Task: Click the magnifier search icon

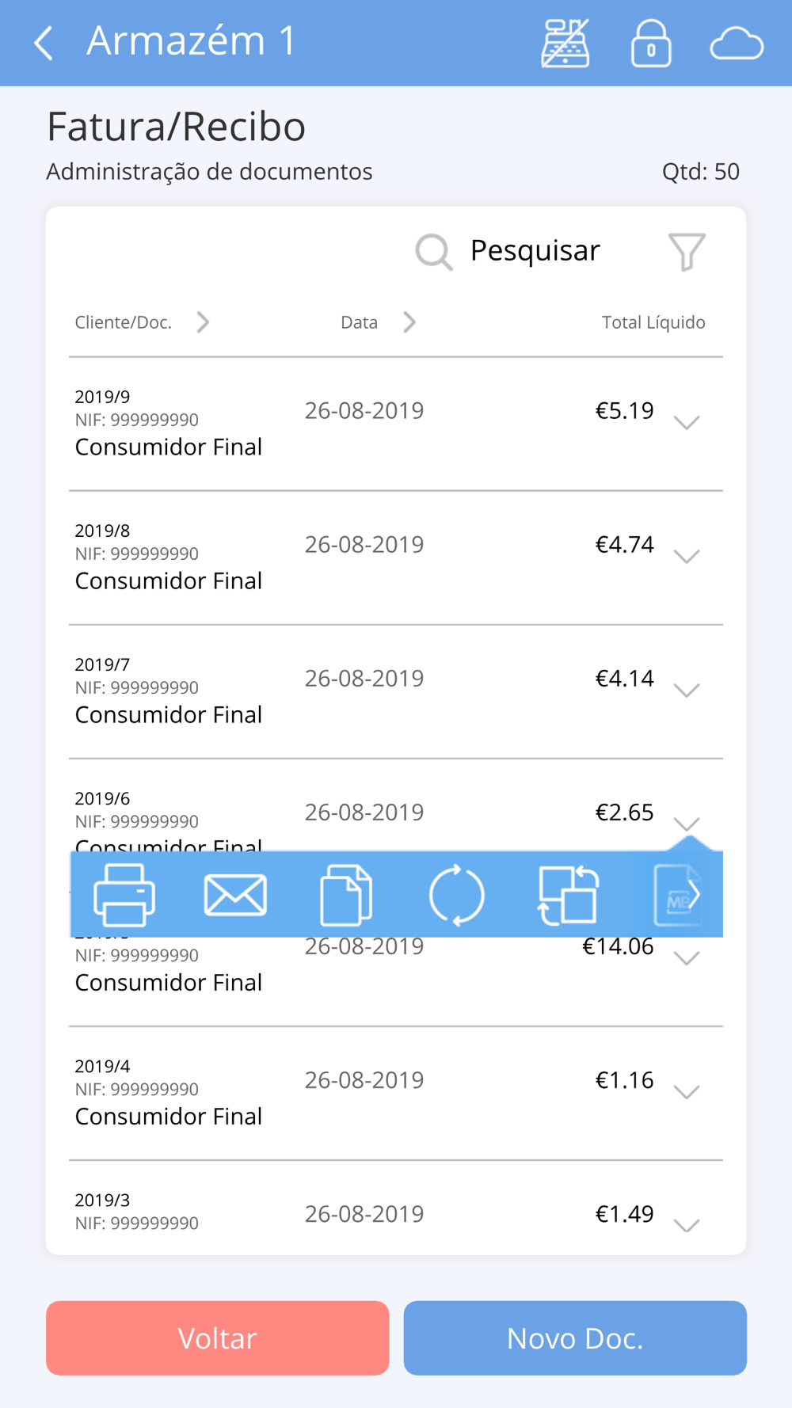Action: pyautogui.click(x=434, y=252)
